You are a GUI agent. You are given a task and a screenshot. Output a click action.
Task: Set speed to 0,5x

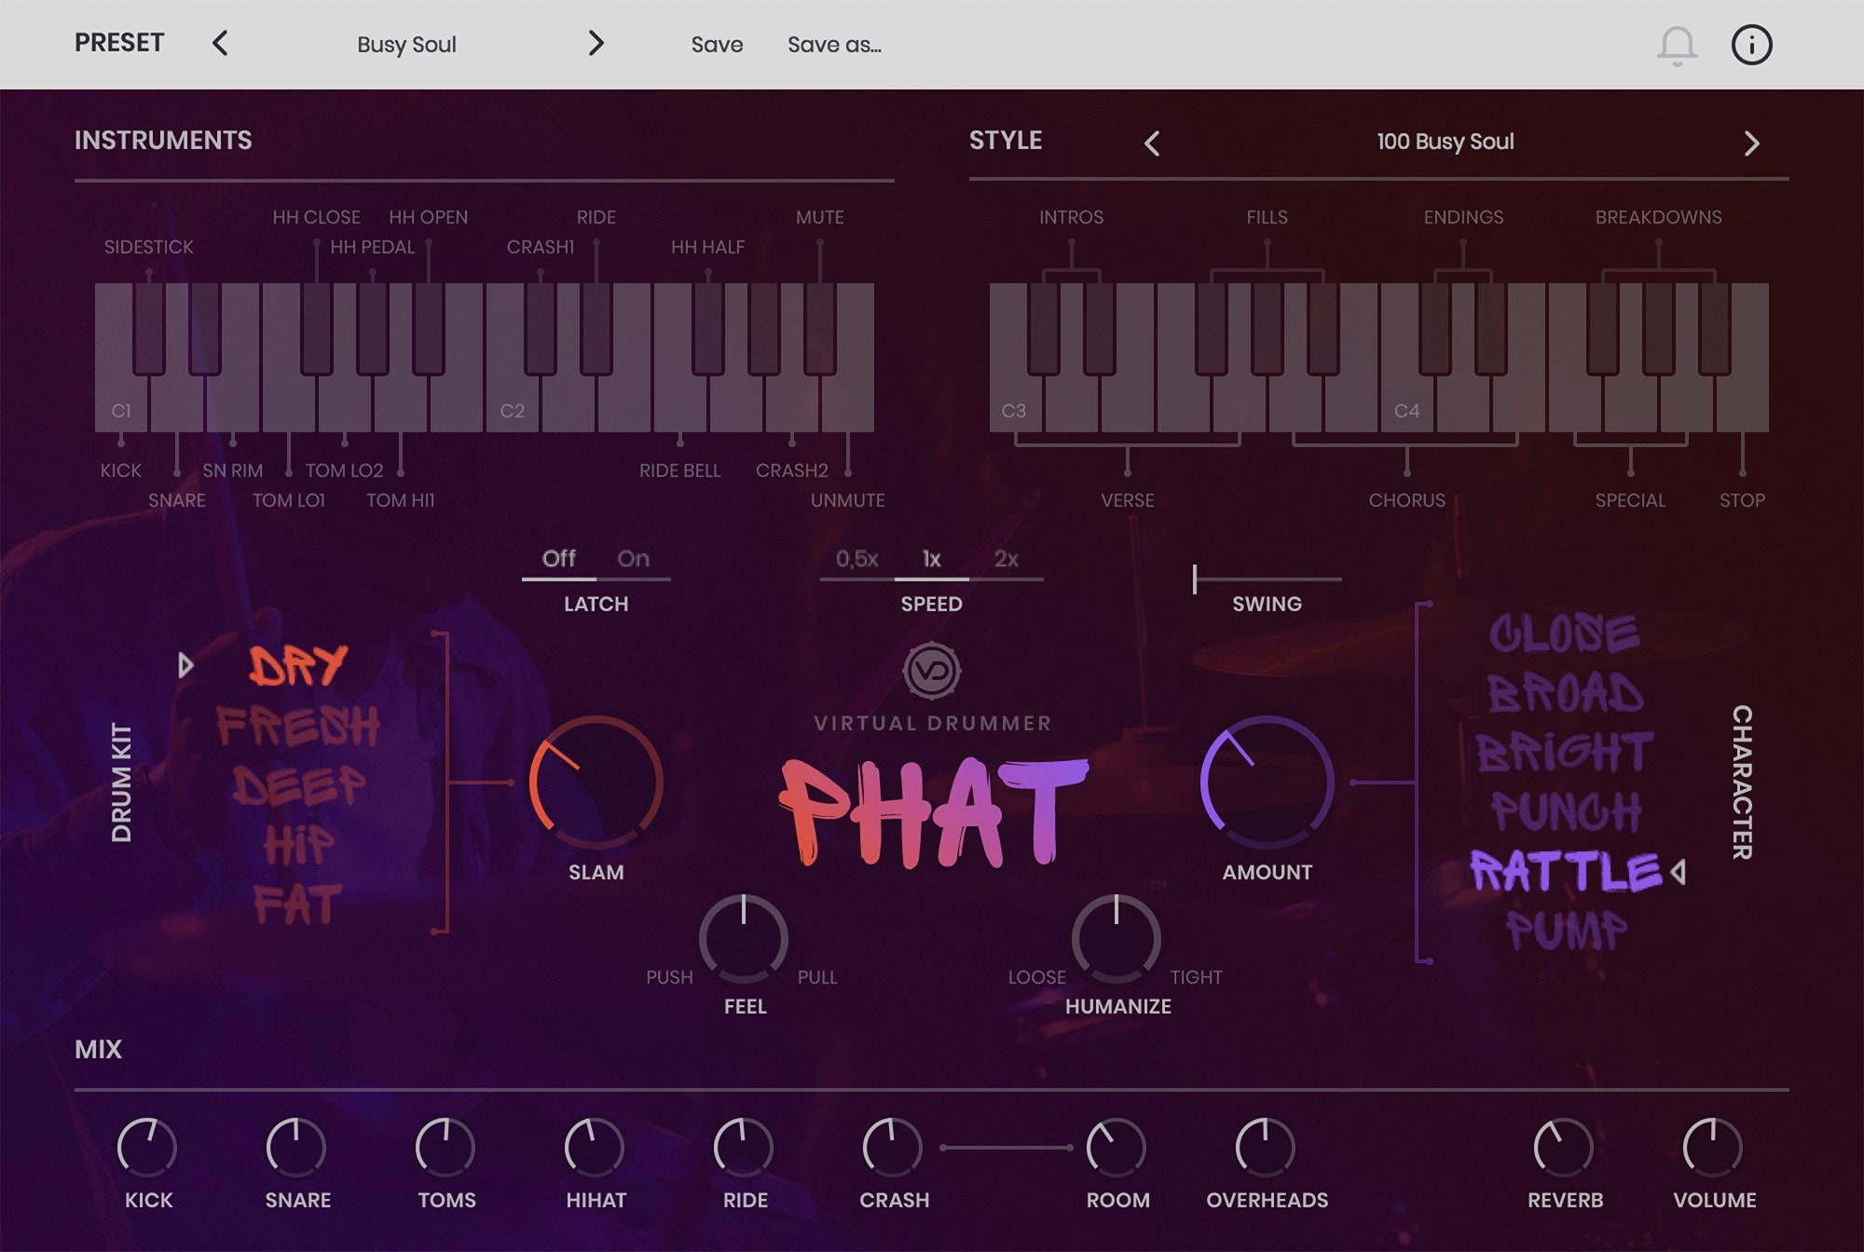click(857, 559)
